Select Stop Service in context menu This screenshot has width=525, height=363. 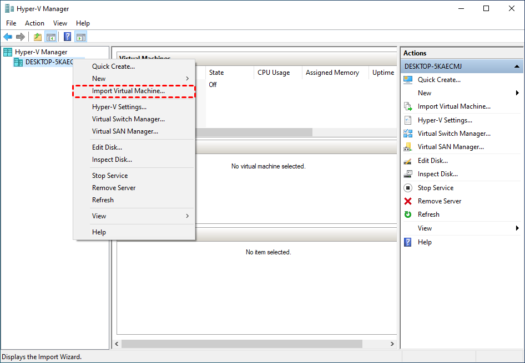pos(134,176)
